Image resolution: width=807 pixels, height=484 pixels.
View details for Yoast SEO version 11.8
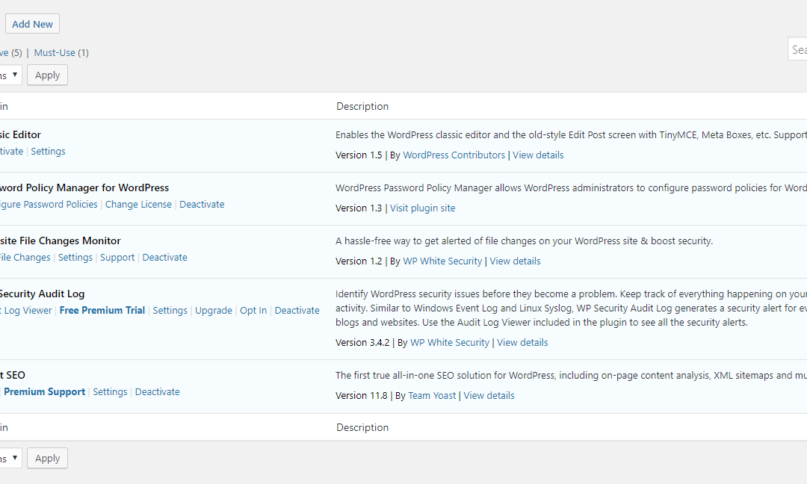[489, 396]
